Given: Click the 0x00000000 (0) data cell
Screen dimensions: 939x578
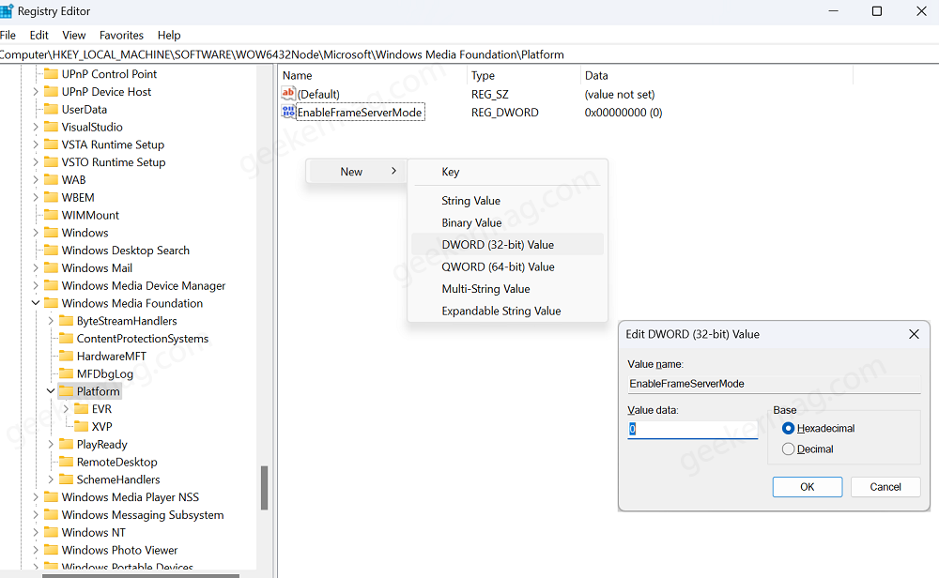Looking at the screenshot, I should 623,112.
